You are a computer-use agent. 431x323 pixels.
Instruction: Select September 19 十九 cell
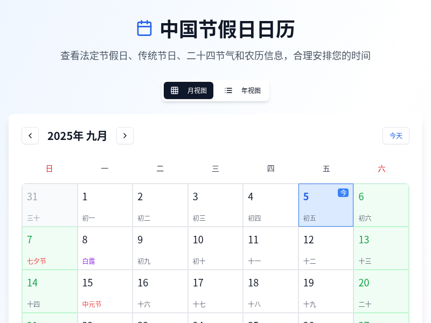tap(326, 291)
